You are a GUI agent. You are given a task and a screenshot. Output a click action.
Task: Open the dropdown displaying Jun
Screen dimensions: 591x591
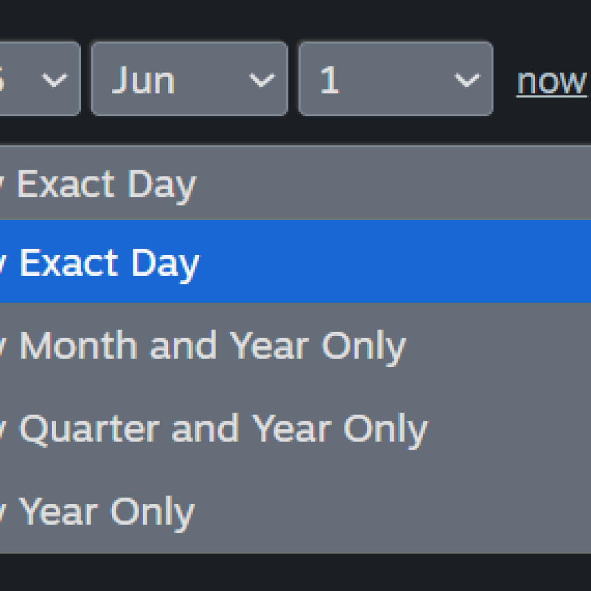pos(189,80)
